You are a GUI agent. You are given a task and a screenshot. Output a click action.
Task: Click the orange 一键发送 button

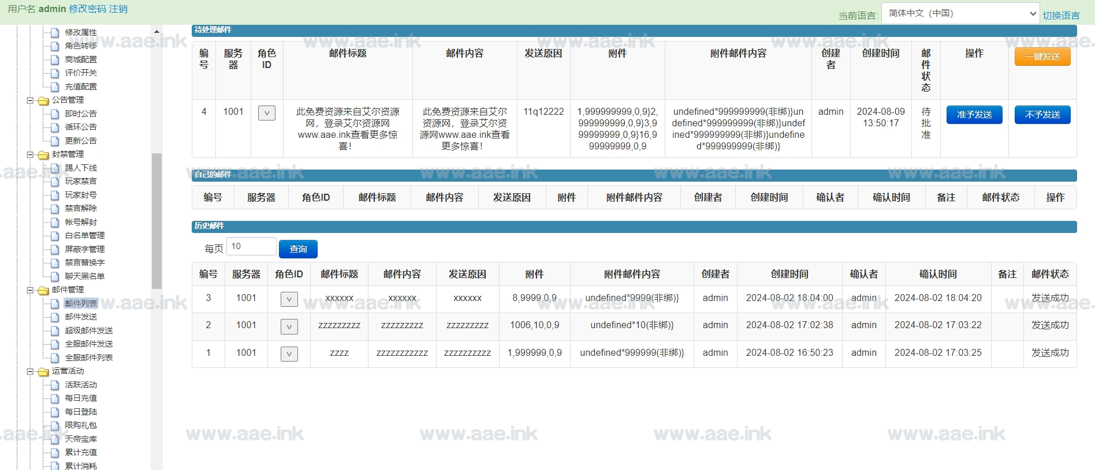point(1042,57)
